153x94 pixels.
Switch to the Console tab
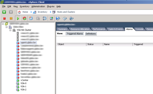click(x=139, y=29)
